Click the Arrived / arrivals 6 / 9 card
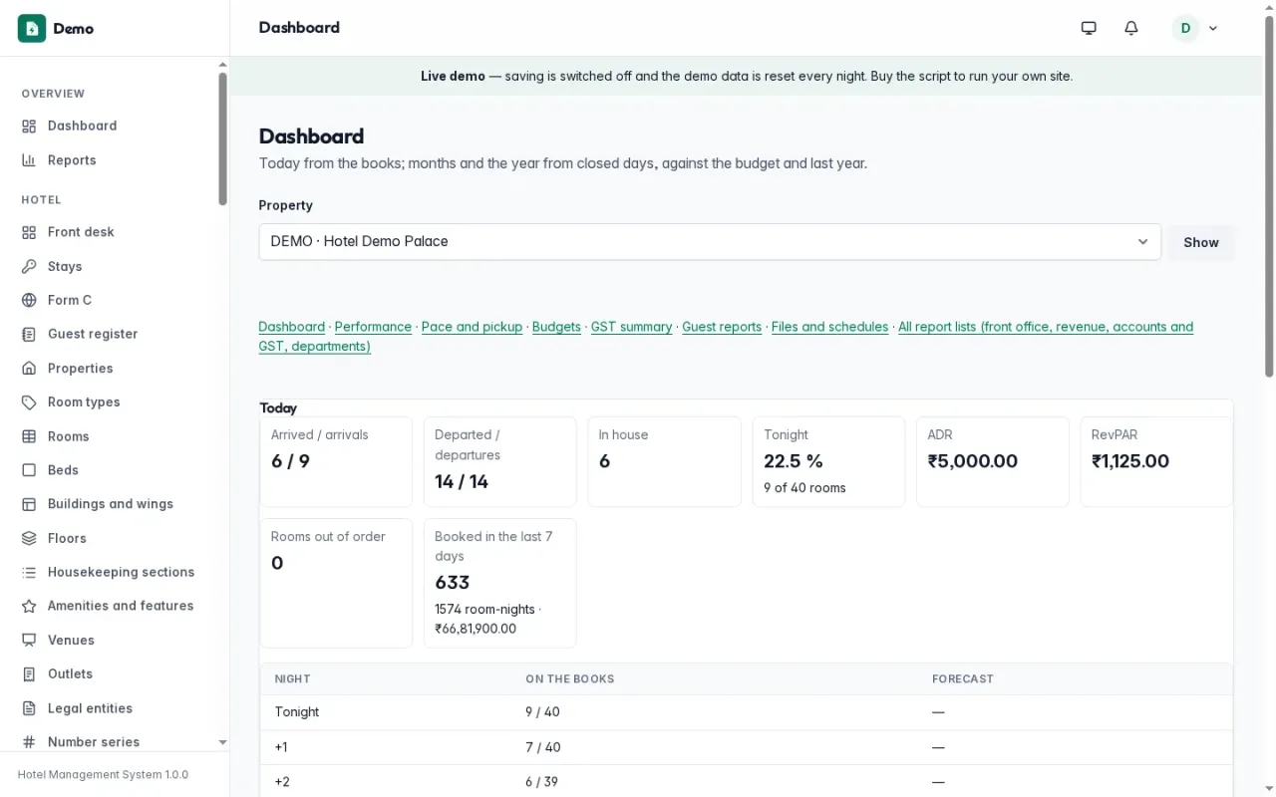Image resolution: width=1276 pixels, height=797 pixels. [336, 462]
